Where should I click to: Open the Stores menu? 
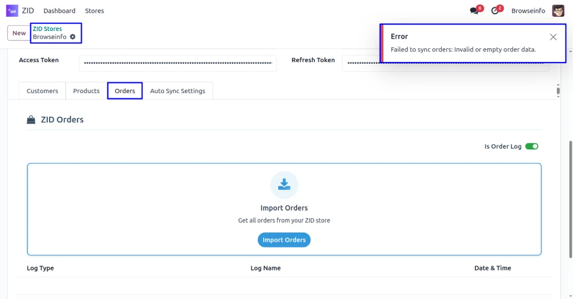(94, 11)
